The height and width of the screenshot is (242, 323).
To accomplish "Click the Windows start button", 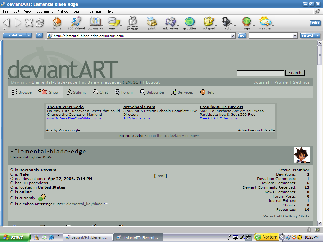I will click(15, 237).
